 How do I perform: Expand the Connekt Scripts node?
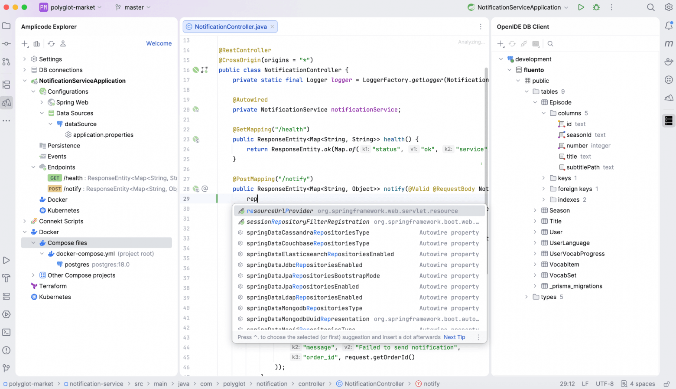(25, 221)
